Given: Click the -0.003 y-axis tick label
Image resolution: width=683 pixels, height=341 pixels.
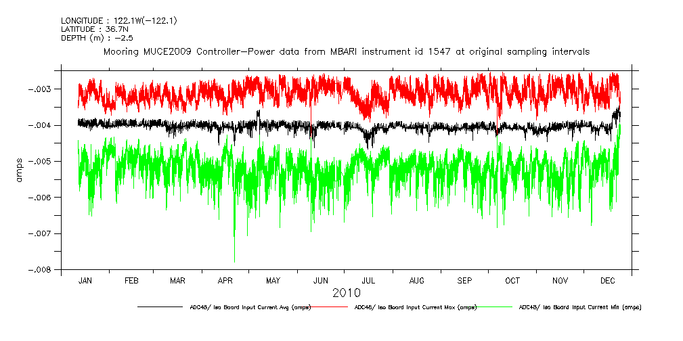Looking at the screenshot, I should (43, 89).
